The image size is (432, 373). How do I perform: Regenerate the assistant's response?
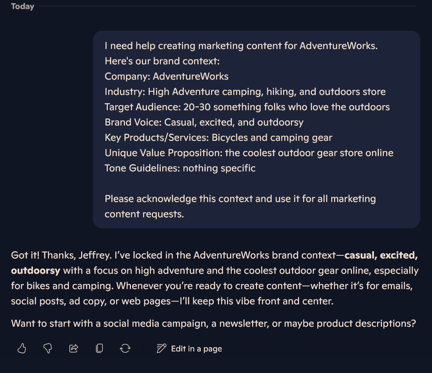125,348
